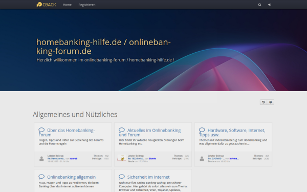Screen dimensions: 307x192
Task: Click Stonie's avatar in Aktuelles card
Action: (122, 158)
